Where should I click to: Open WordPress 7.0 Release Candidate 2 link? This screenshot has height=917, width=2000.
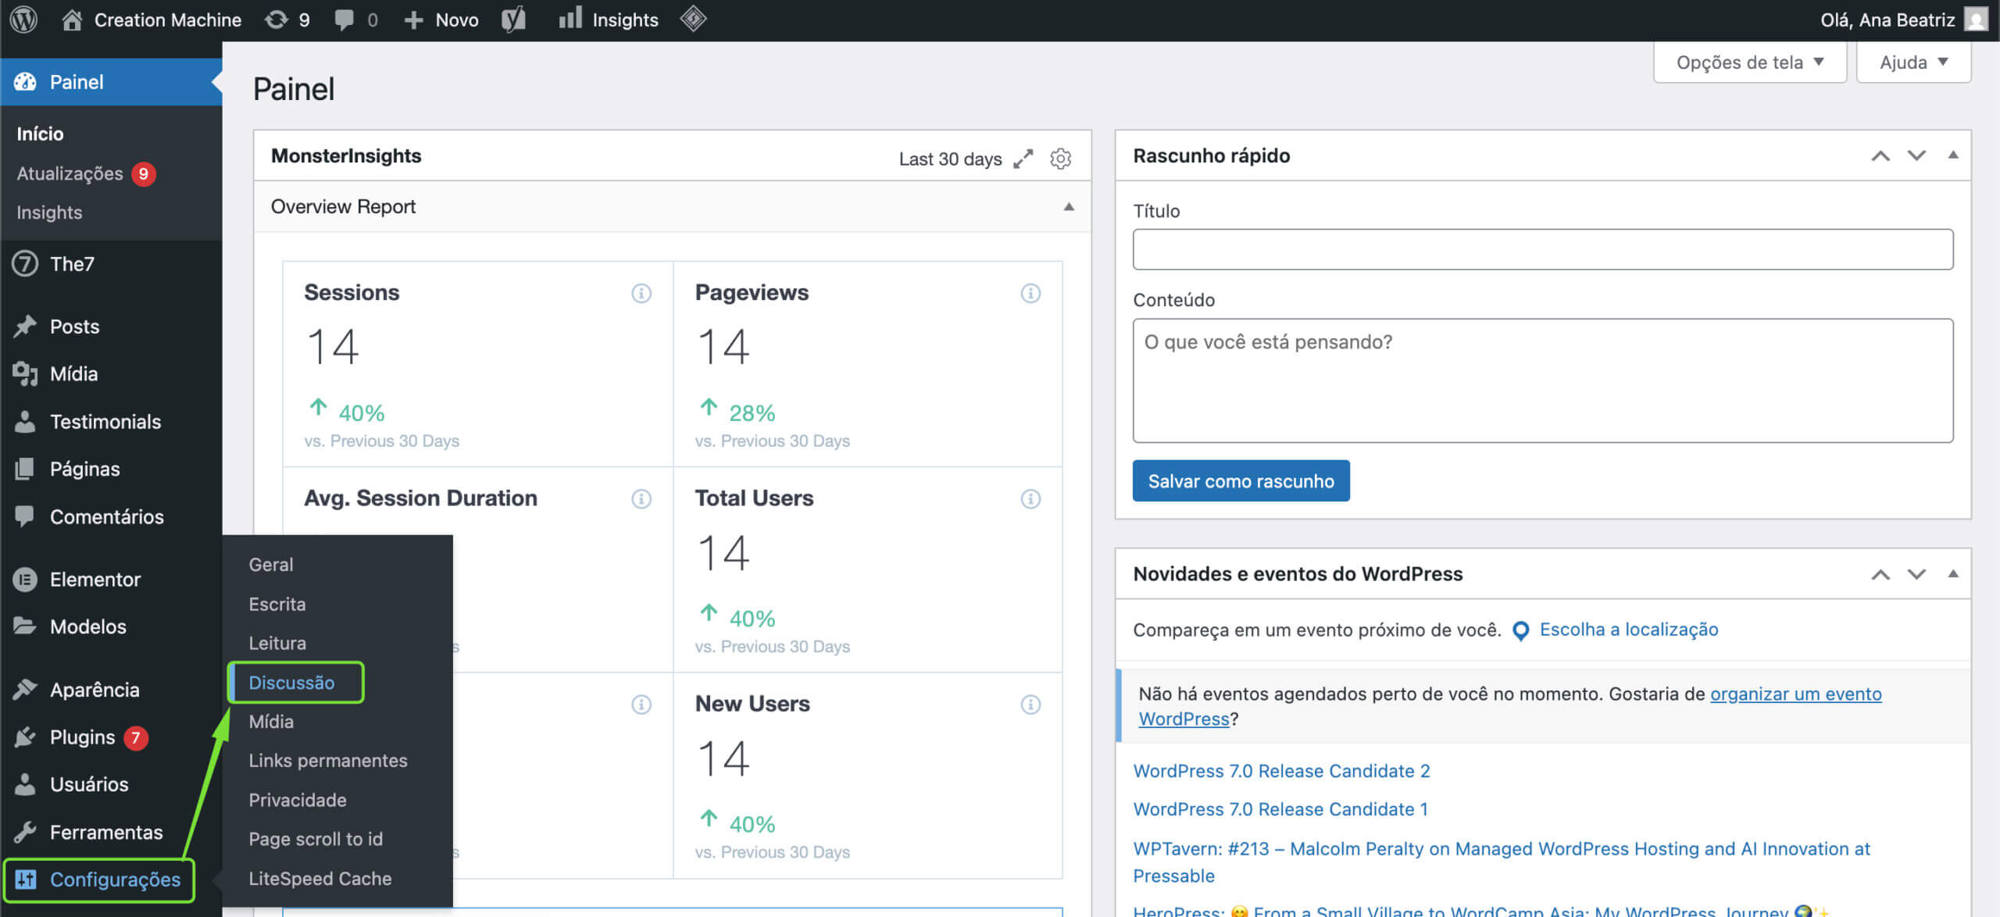coord(1281,771)
